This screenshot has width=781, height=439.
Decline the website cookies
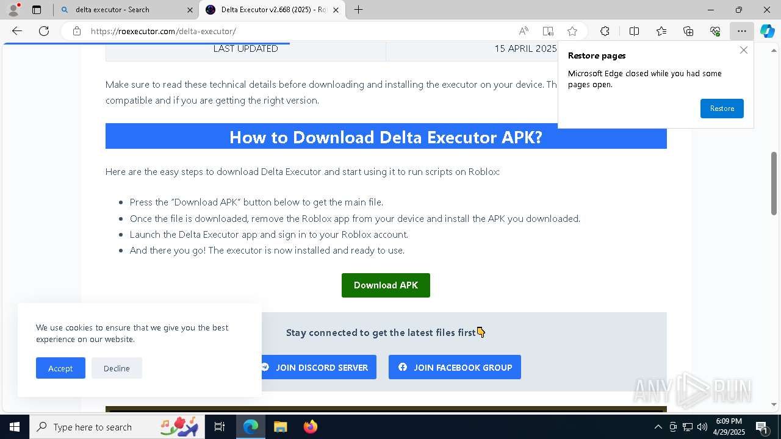(117, 368)
